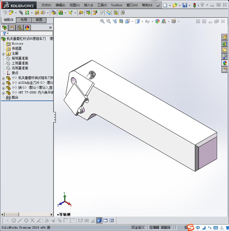Toggle the intersection snap filter
The height and width of the screenshot is (231, 229).
(x=33, y=221)
